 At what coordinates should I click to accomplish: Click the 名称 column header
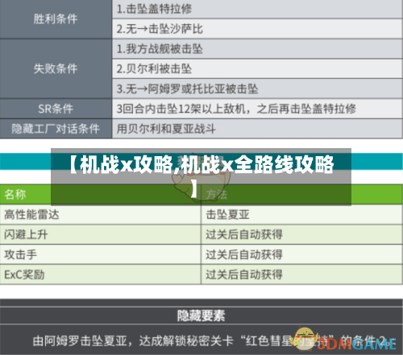(x=100, y=195)
